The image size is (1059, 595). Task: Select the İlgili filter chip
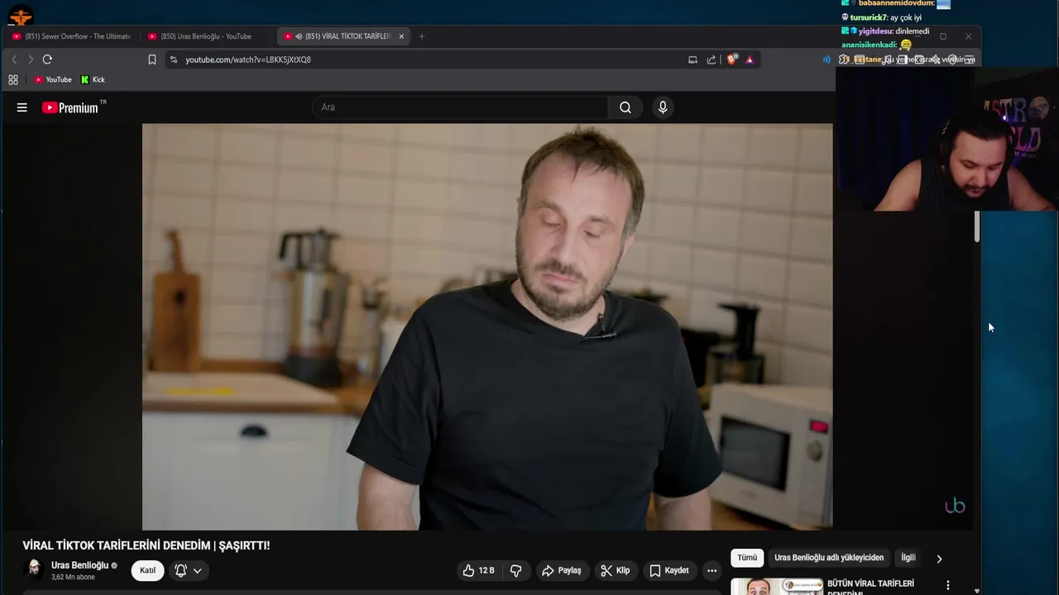[908, 558]
